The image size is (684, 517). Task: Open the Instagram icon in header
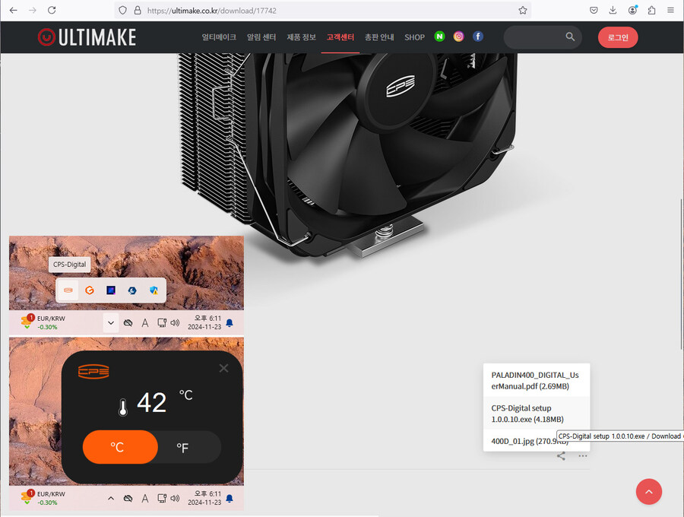459,36
